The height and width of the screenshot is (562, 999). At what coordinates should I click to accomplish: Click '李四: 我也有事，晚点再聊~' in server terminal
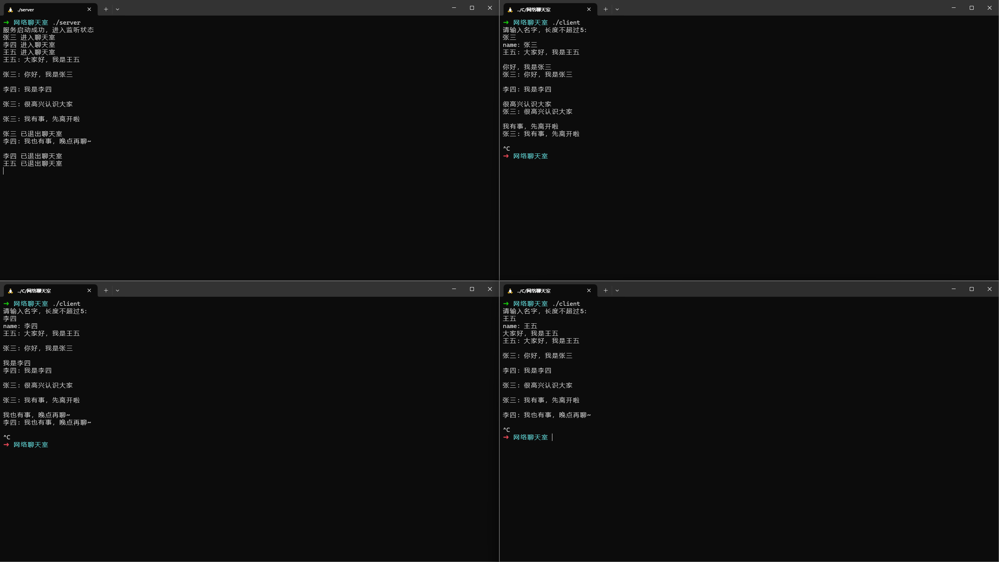click(x=47, y=141)
